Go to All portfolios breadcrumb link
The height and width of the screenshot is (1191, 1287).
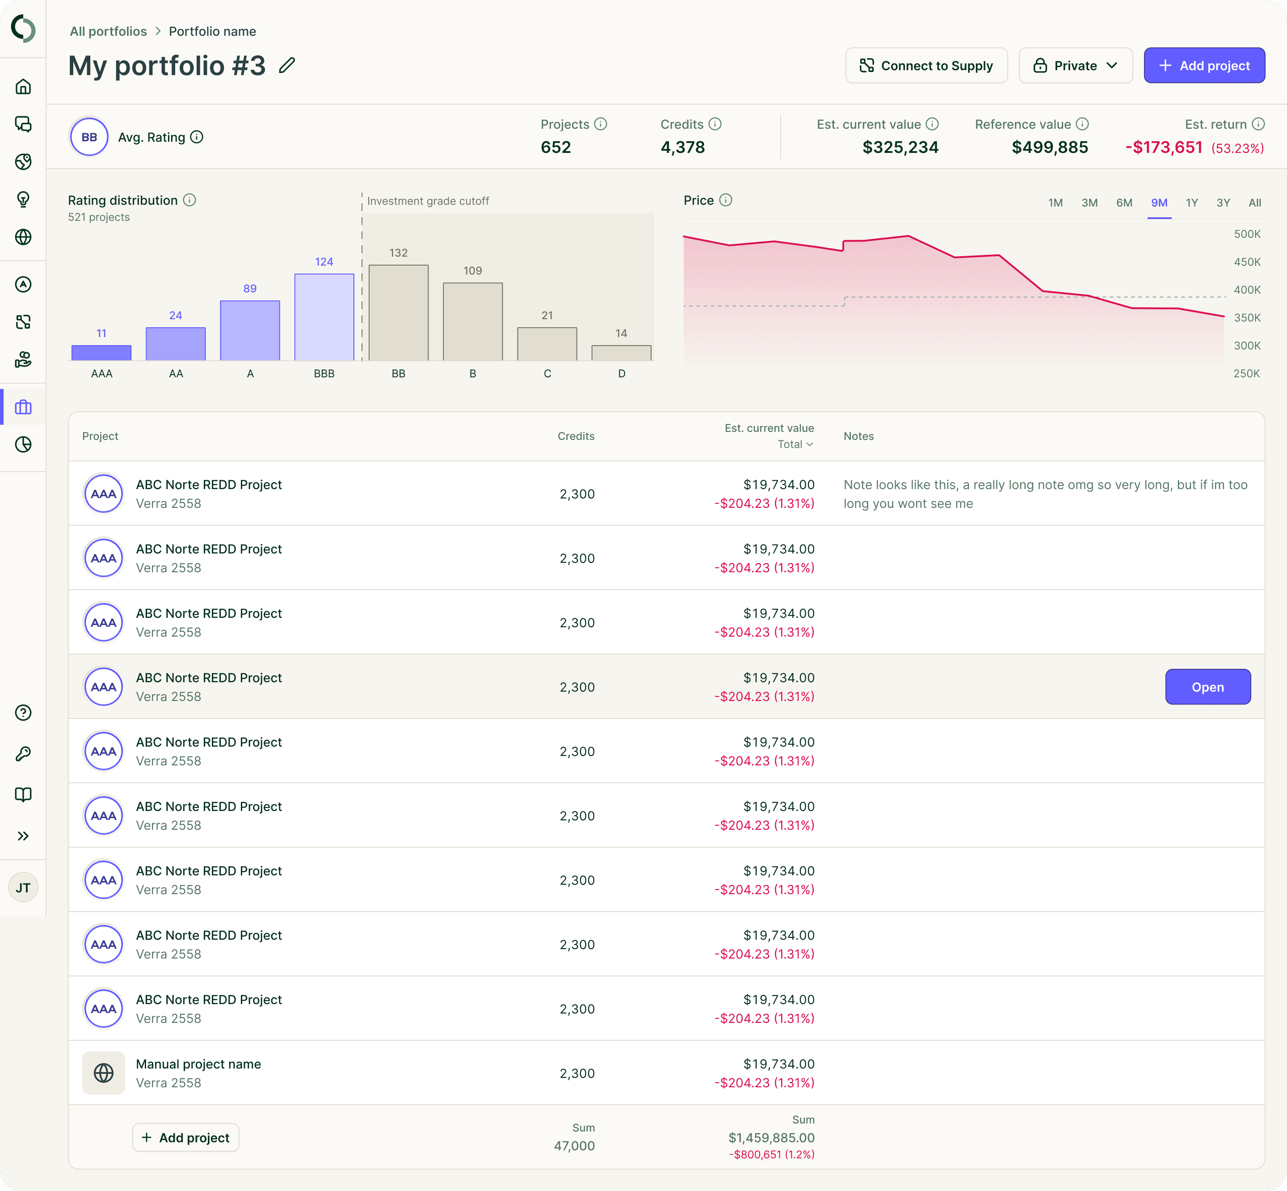[108, 31]
